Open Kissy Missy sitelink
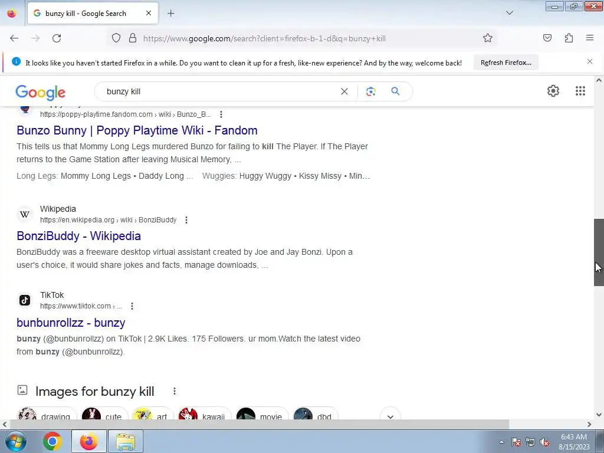Viewport: 604px width, 453px height. [320, 176]
